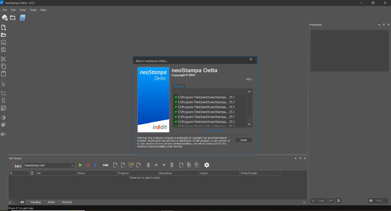Image resolution: width=391 pixels, height=211 pixels.
Task: Open the Job Queue settings gear
Action: [x=207, y=165]
